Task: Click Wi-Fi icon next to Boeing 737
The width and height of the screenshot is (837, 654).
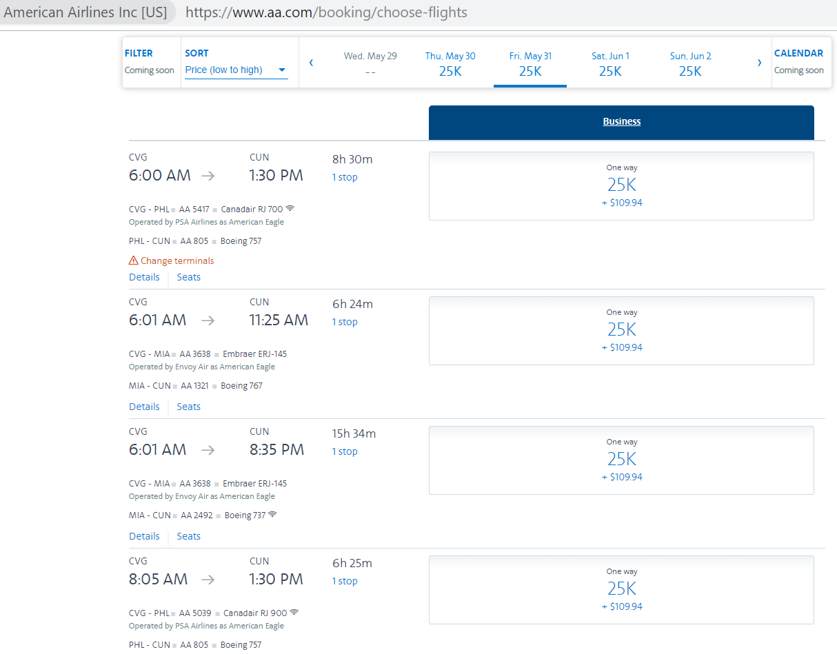Action: 273,515
